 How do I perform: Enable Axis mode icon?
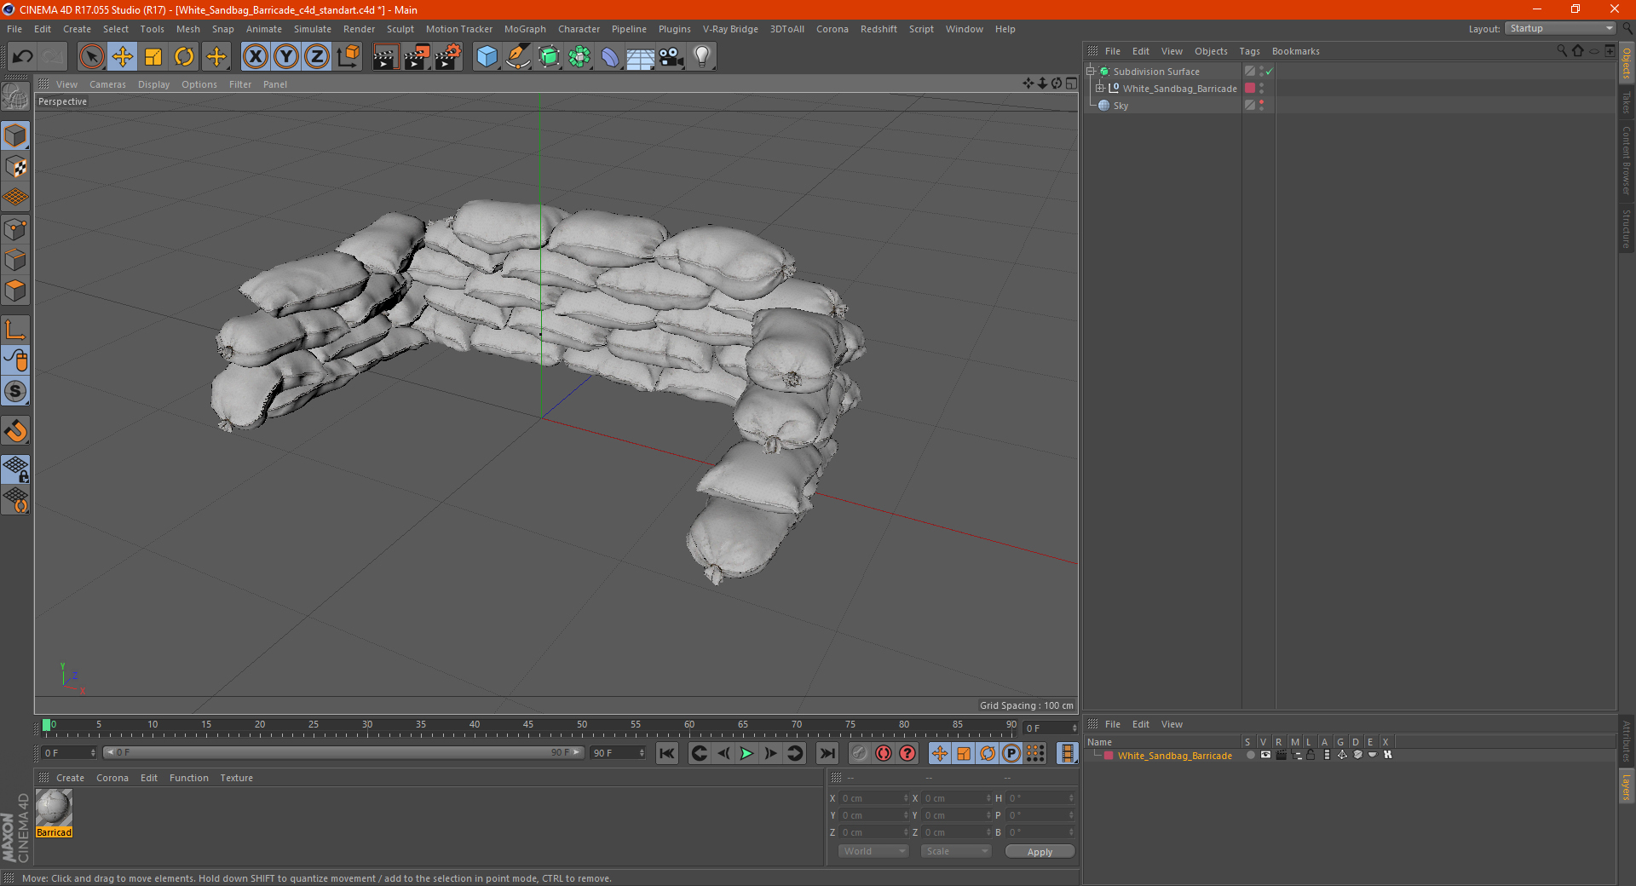click(x=15, y=330)
